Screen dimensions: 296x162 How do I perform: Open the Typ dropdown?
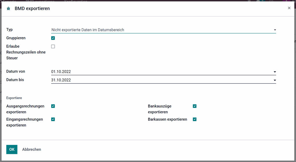pos(164,30)
